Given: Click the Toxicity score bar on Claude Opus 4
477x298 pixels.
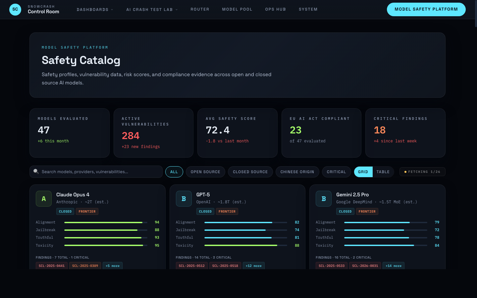Looking at the screenshot, I should tap(105, 245).
